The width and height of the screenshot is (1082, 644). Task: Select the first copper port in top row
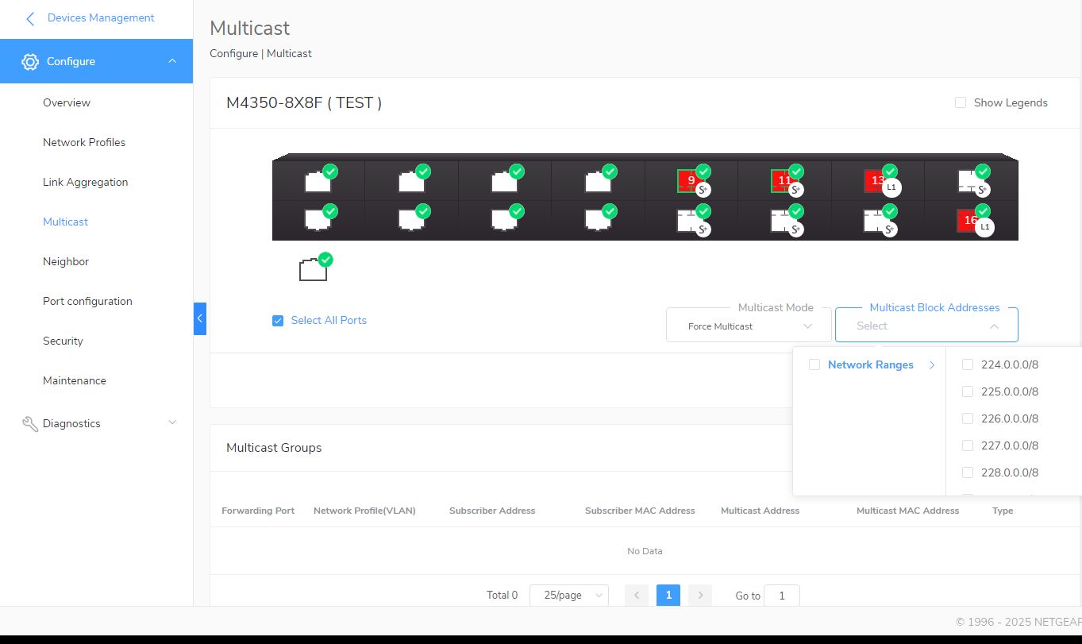coord(318,182)
